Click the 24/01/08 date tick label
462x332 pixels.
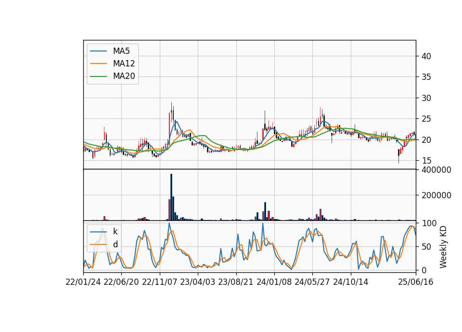[274, 282]
